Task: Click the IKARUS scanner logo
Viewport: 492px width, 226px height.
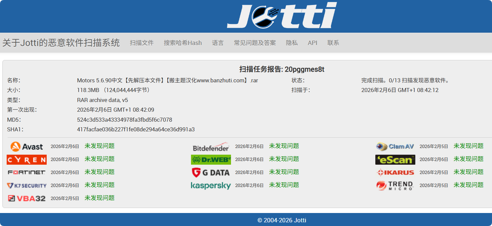Action: [x=395, y=172]
